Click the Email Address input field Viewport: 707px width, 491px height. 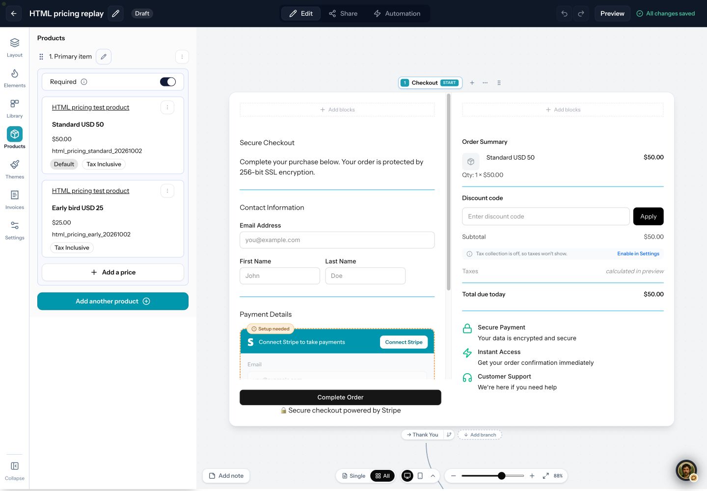337,240
